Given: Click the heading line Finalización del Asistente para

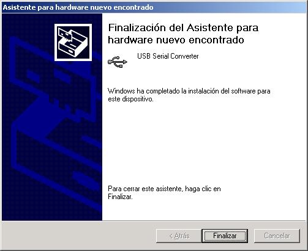Looking at the screenshot, I should pos(183,27).
